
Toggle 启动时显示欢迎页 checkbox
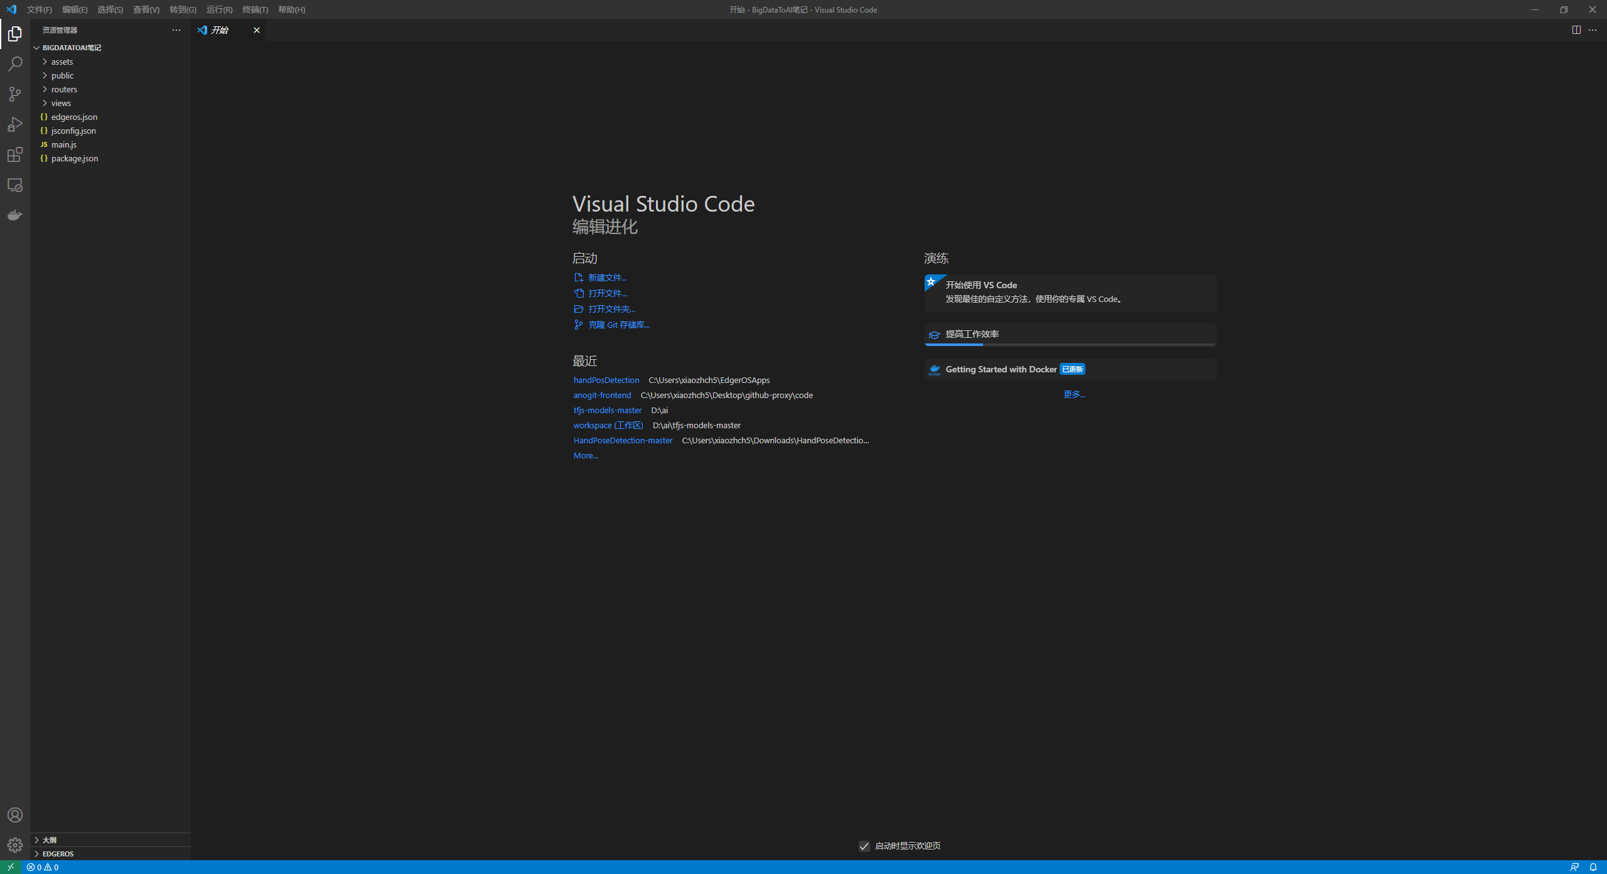tap(864, 846)
